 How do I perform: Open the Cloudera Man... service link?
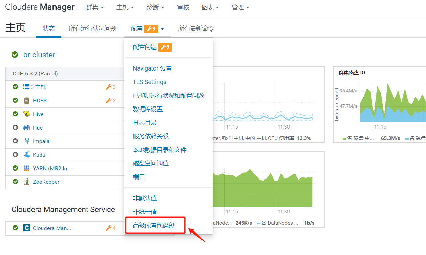click(52, 228)
